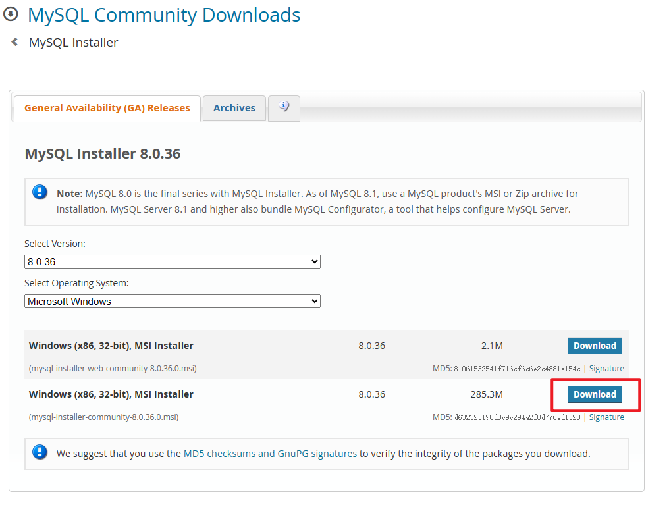The height and width of the screenshot is (505, 671).
Task: Click the MySQL Installer 8.0.36 heading
Action: coord(103,153)
